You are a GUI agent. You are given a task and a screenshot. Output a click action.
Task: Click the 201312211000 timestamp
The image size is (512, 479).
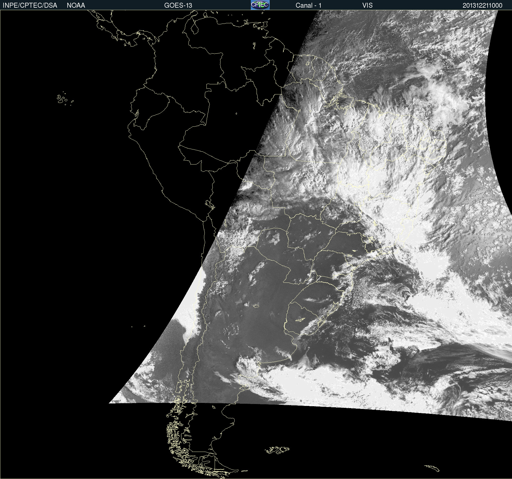482,5
